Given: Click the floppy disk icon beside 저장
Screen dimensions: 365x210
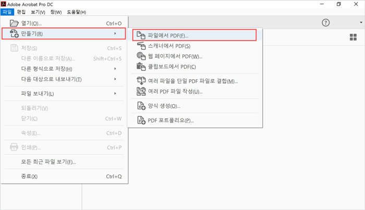Looking at the screenshot, I should tap(14, 48).
